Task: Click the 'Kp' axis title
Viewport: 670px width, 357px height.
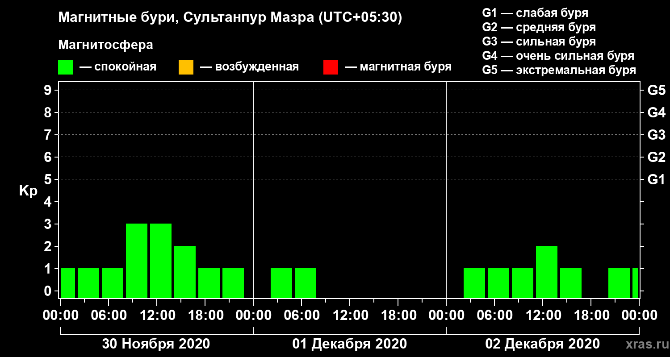Action: point(28,191)
